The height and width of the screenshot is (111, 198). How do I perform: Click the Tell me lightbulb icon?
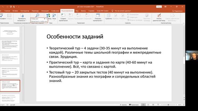[x=112, y=11]
